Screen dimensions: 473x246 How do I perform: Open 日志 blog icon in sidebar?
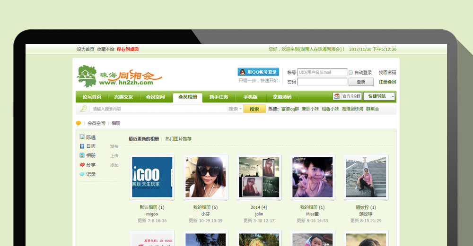point(82,146)
